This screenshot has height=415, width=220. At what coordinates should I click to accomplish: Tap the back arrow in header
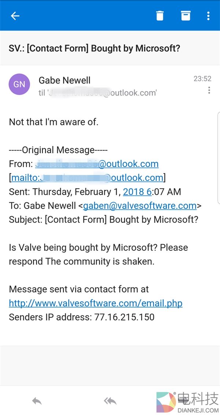point(15,16)
